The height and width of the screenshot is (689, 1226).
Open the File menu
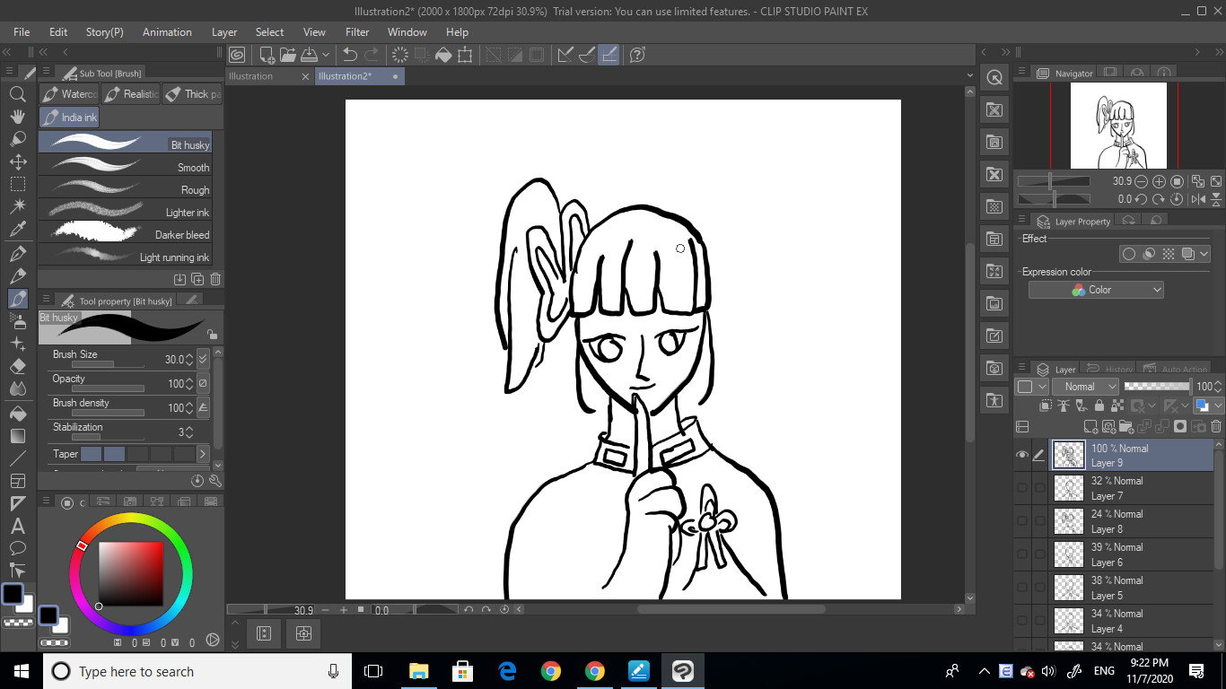coord(22,31)
